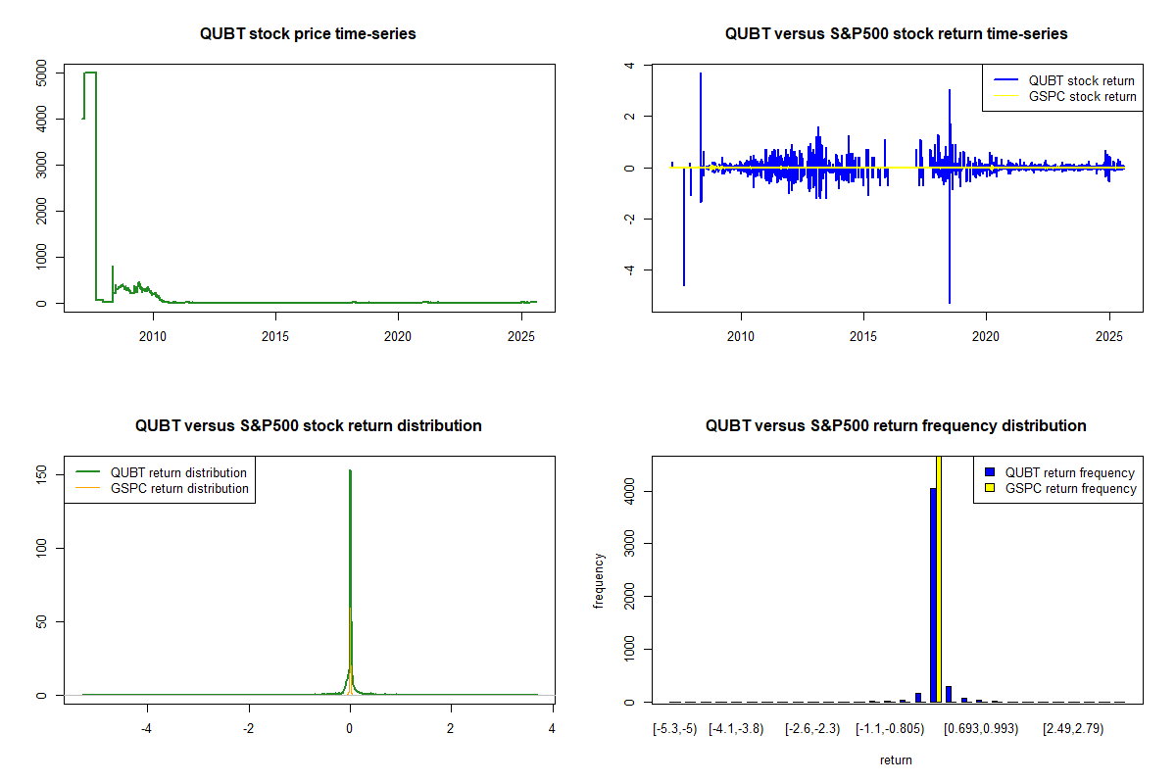Click the "QUBT stock price time-series" chart title
This screenshot has height=784, width=1176.
[308, 34]
